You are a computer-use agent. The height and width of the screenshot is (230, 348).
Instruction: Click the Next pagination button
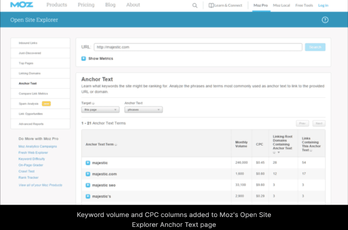319,123
